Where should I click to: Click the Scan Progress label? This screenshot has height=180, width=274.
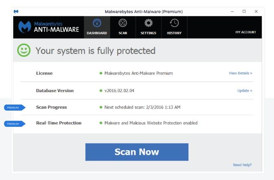click(51, 107)
